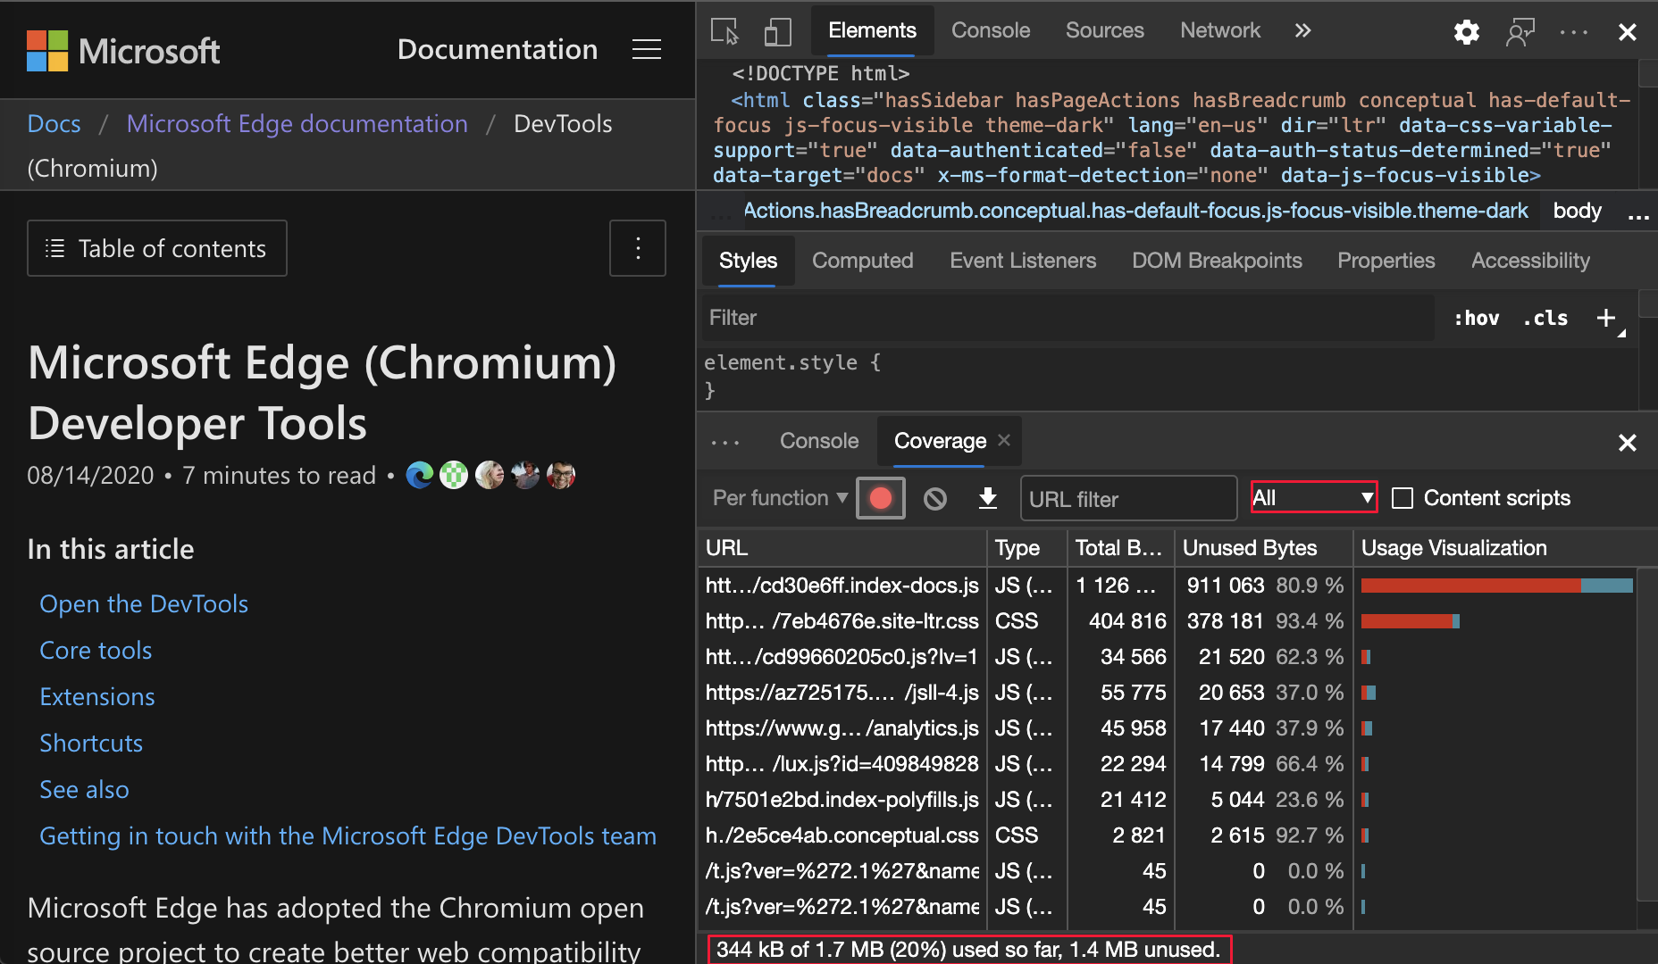Sort by Unused Bytes column header
Image resolution: width=1658 pixels, height=964 pixels.
pyautogui.click(x=1264, y=548)
